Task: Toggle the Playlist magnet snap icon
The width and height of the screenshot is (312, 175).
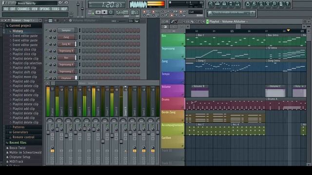Action: click(x=167, y=21)
